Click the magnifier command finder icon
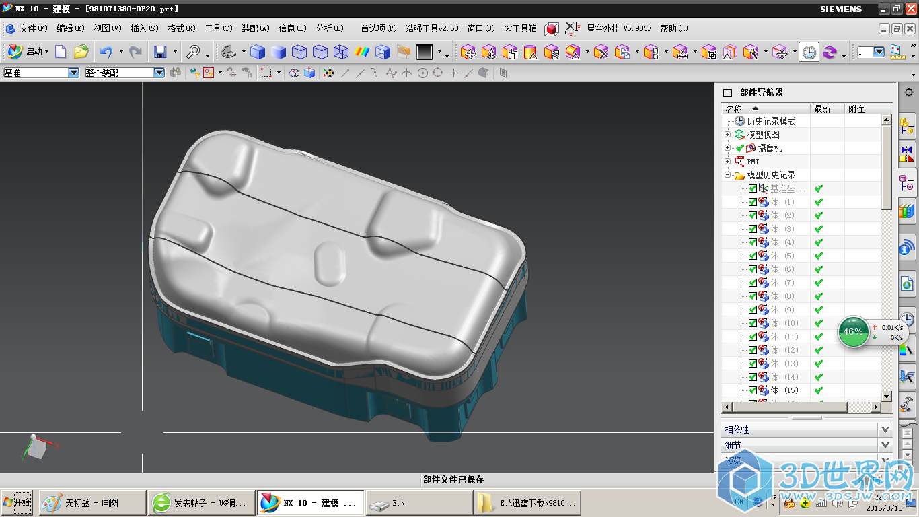The width and height of the screenshot is (919, 517). point(193,52)
